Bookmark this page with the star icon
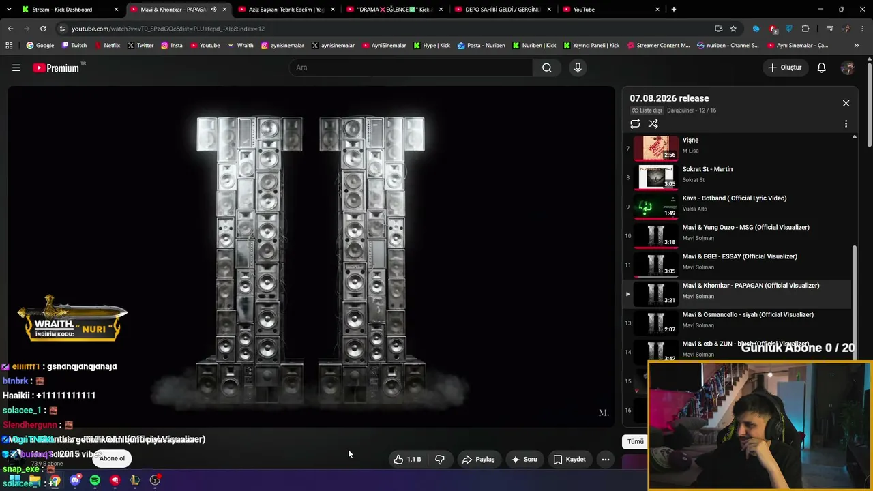 point(733,29)
